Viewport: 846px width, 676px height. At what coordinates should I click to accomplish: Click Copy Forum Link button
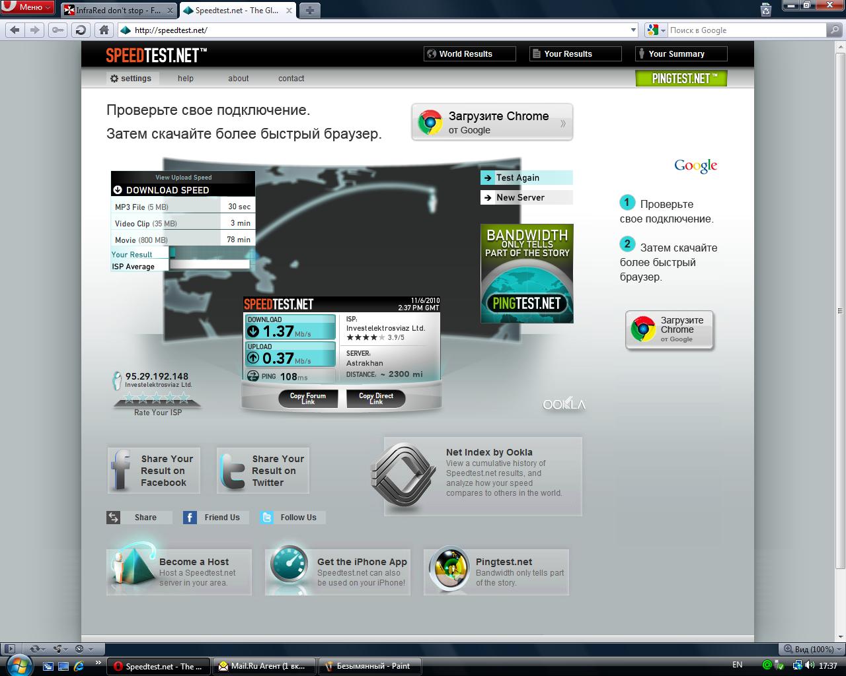point(308,398)
